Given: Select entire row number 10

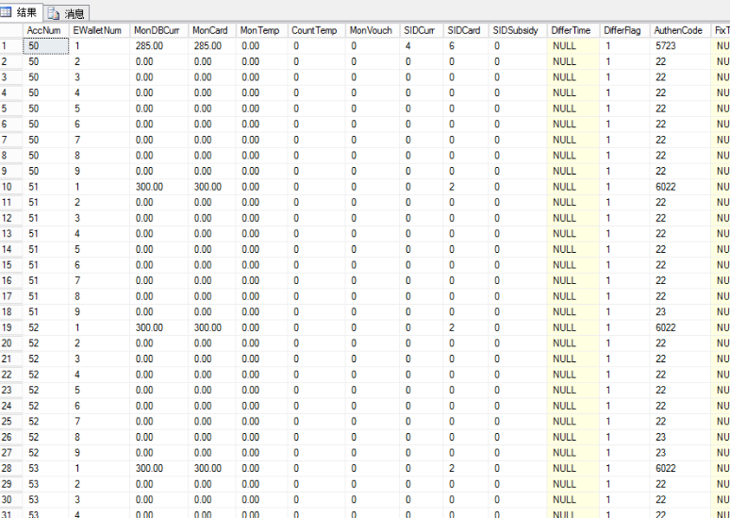Looking at the screenshot, I should click(x=10, y=187).
